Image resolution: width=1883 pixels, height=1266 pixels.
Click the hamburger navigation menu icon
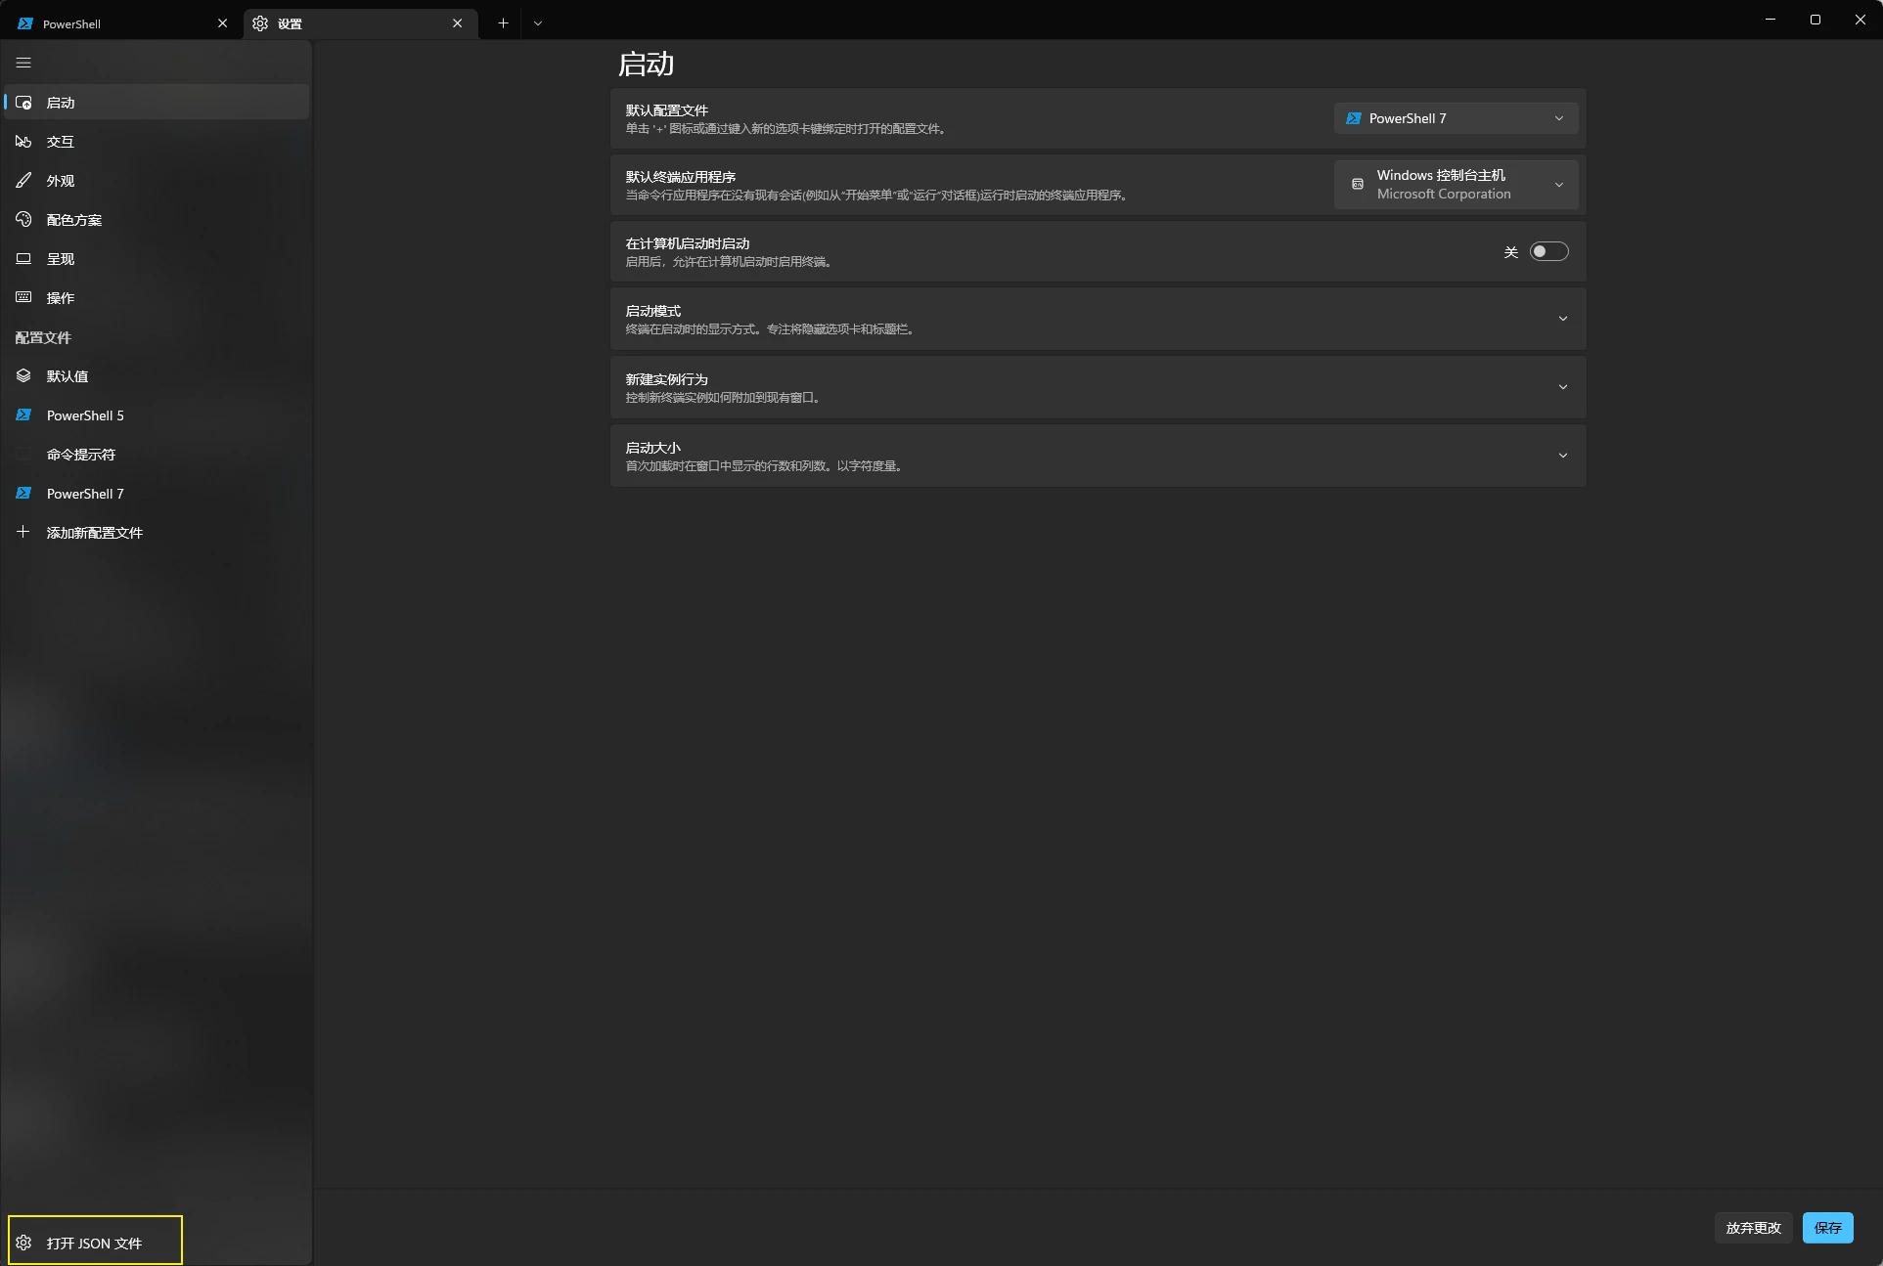click(23, 63)
